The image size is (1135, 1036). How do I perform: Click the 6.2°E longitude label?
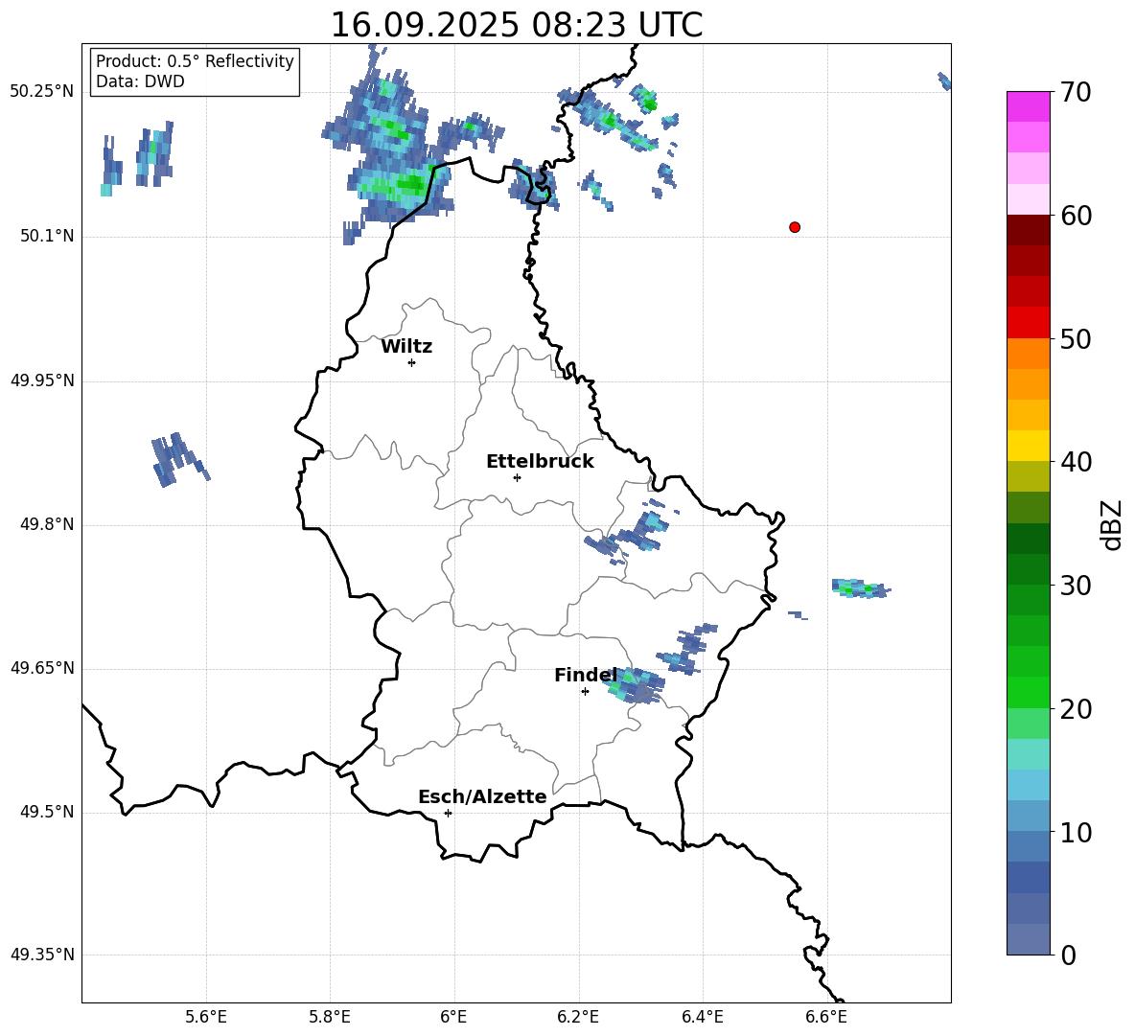pyautogui.click(x=578, y=1017)
